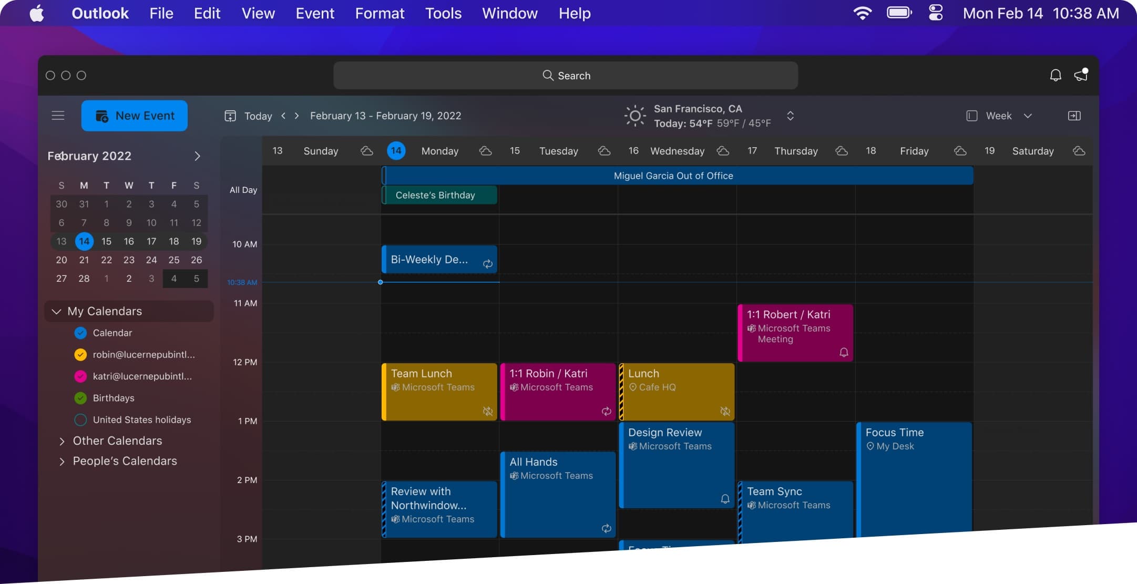Click Saturday's cloud weather icon
1137x584 pixels.
coord(1079,151)
